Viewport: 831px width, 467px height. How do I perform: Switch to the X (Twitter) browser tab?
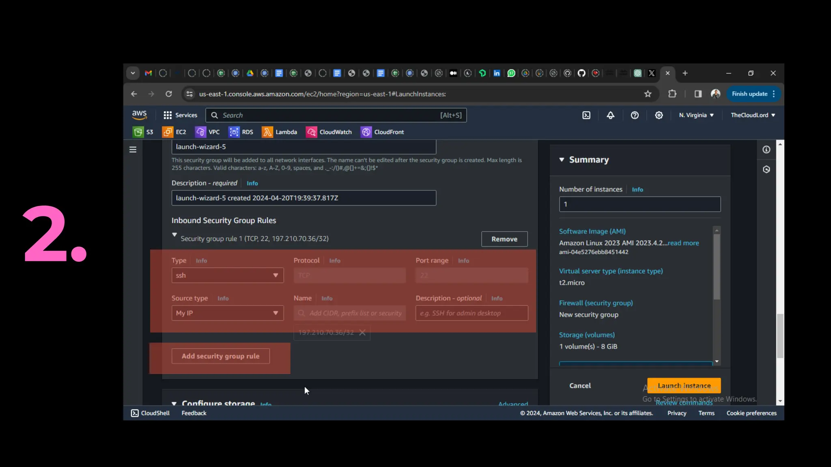(652, 73)
